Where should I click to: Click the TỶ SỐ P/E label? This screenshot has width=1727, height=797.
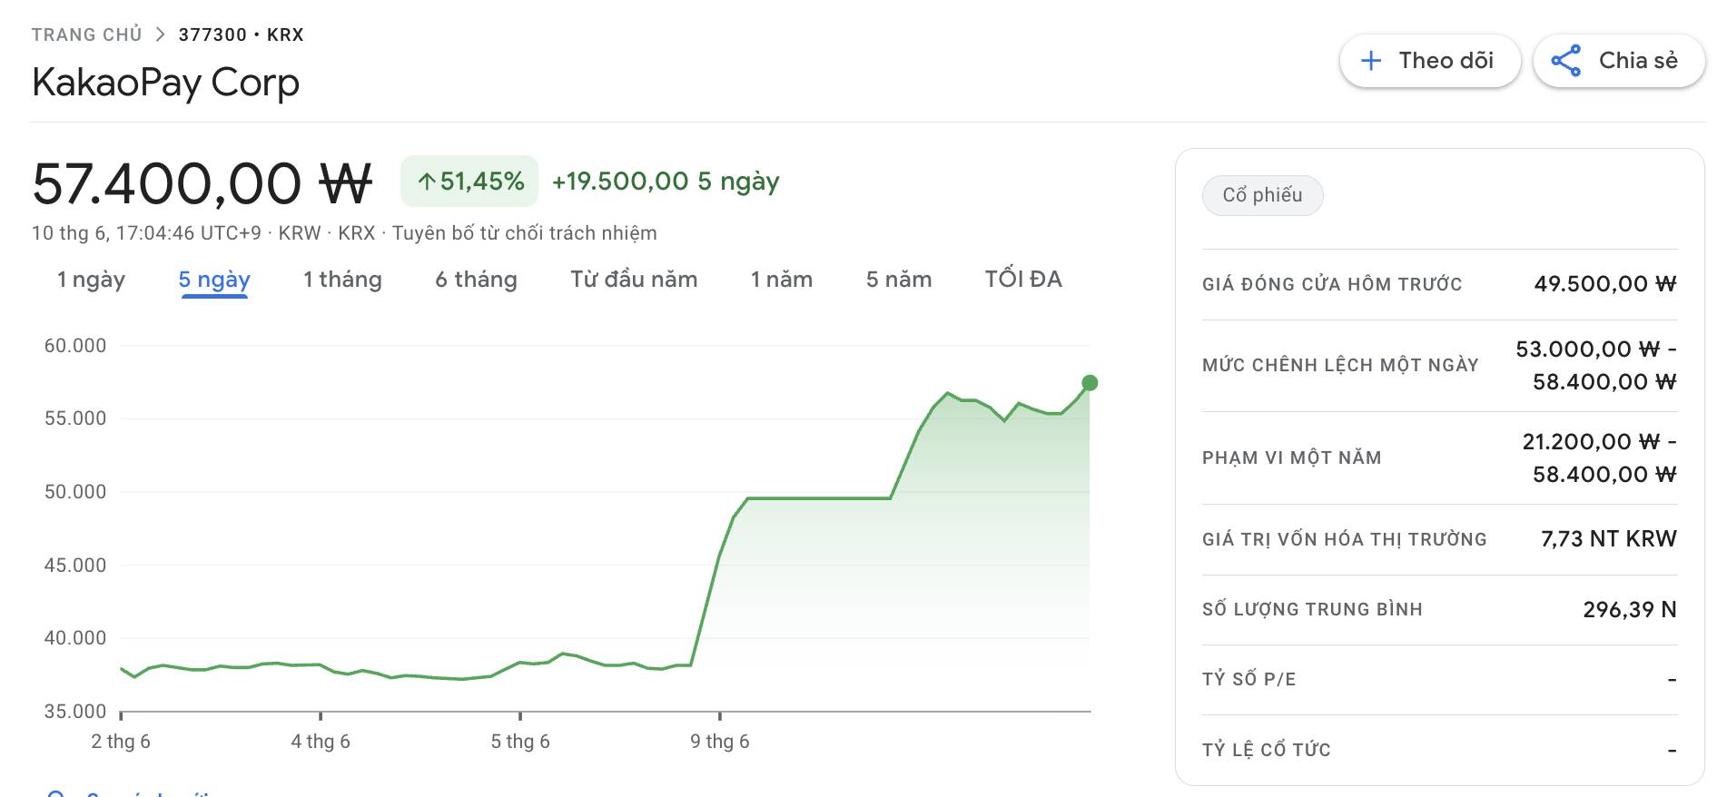(x=1248, y=679)
